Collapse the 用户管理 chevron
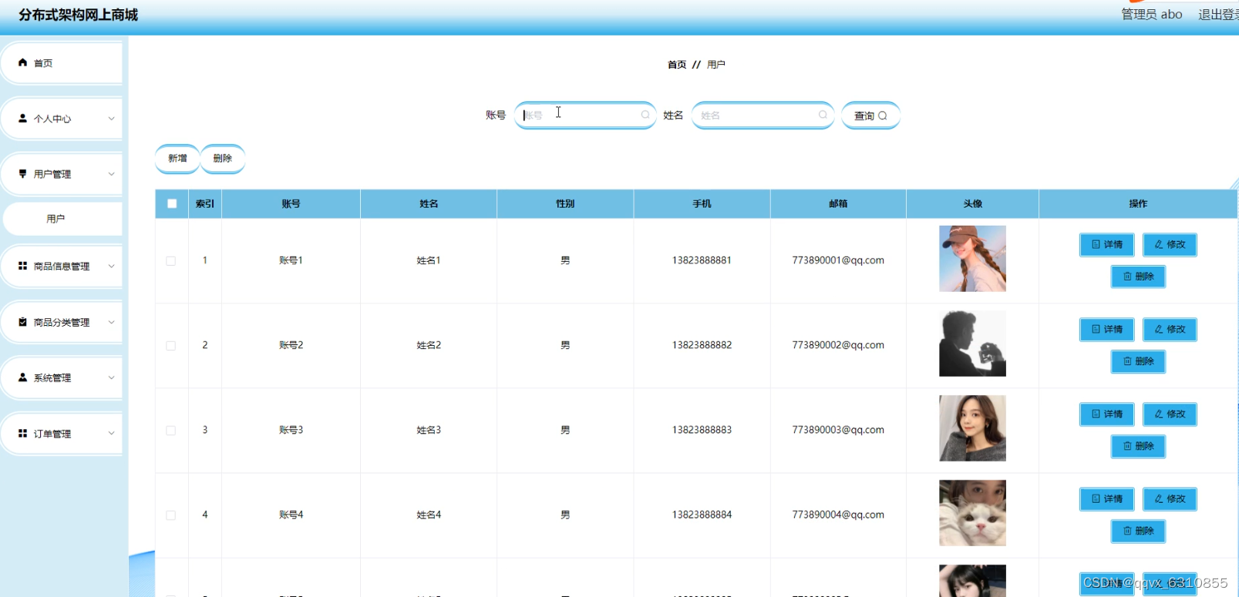Viewport: 1239px width, 597px height. 111,174
